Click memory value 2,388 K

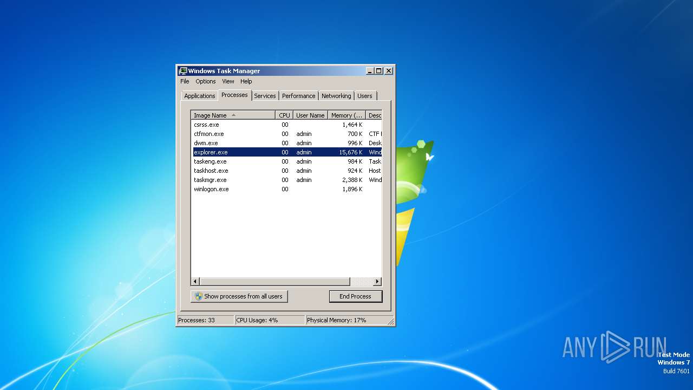[x=352, y=180]
